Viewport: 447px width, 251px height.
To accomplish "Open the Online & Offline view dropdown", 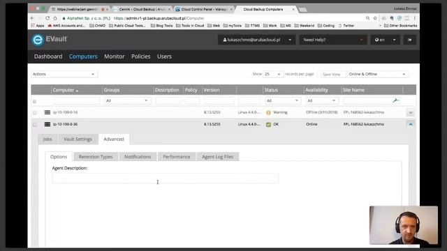I will [x=378, y=75].
